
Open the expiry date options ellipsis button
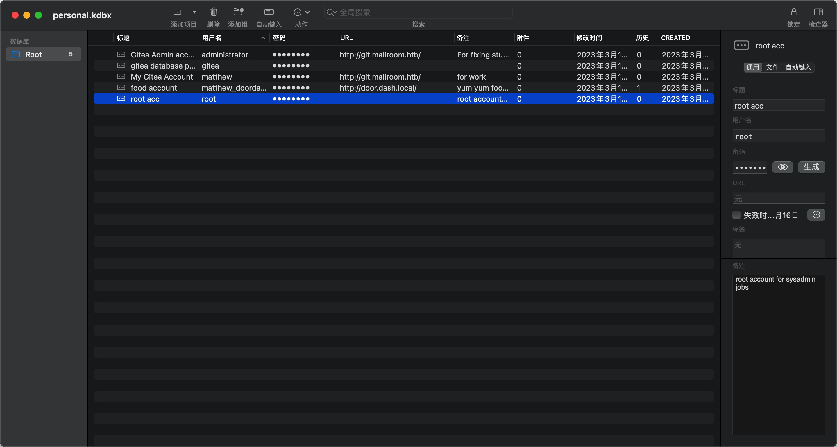[816, 215]
